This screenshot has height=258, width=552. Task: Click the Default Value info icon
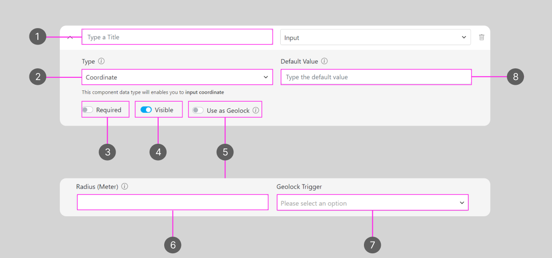click(325, 61)
